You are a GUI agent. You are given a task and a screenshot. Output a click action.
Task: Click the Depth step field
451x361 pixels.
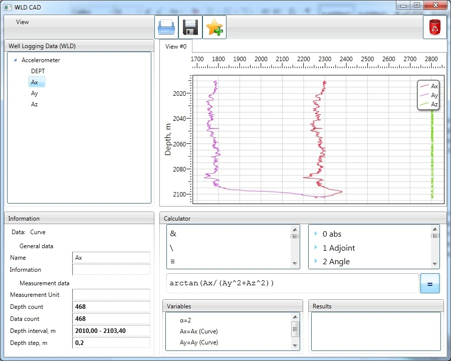coord(111,343)
